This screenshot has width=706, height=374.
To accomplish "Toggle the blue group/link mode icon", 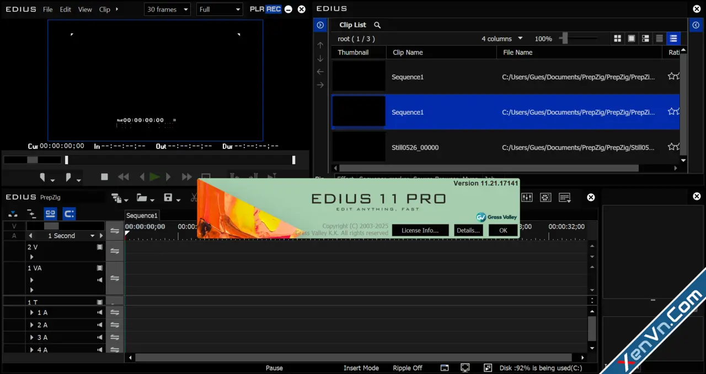I will tap(50, 214).
